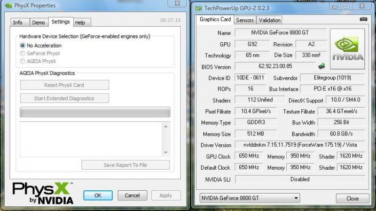Open the Validation tab
Viewport: 376px width, 211px height.
pos(269,20)
